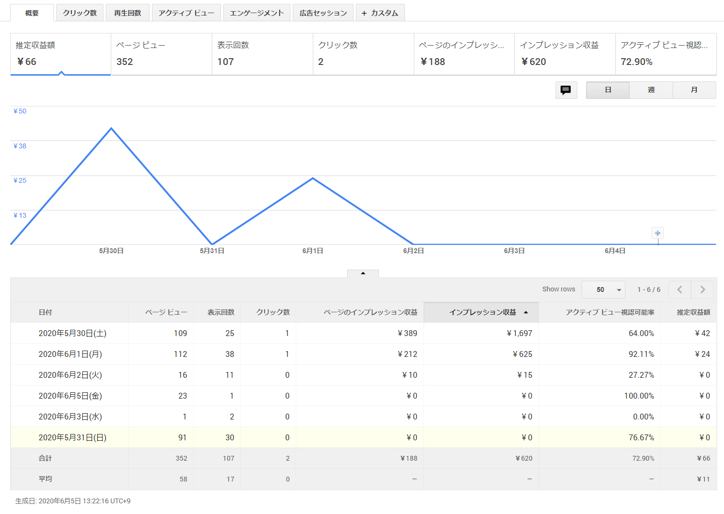Image resolution: width=724 pixels, height=514 pixels.
Task: Go to previous page of rows
Action: pyautogui.click(x=679, y=289)
